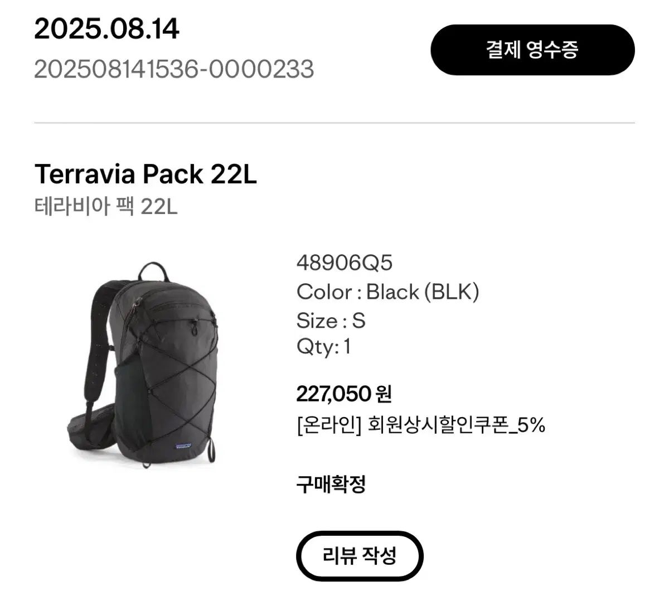Screen dimensions: 669x601
Task: Open the Terravia Pack 22L product title
Action: click(146, 174)
